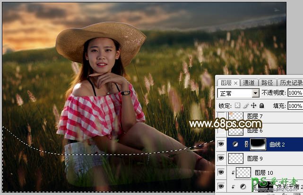Click lock all padlock icon
Screen dimensions: 303x195
(x=261, y=105)
